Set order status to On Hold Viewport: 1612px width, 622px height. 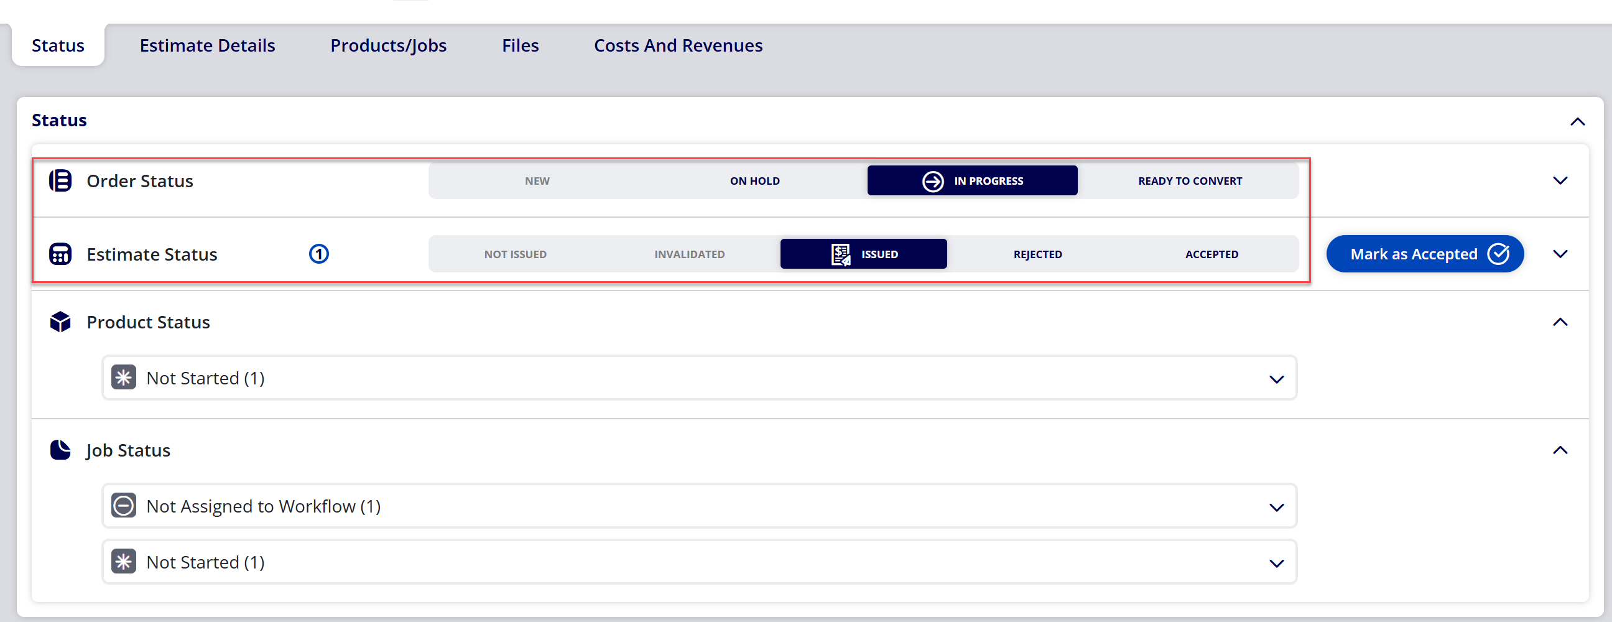[754, 181]
